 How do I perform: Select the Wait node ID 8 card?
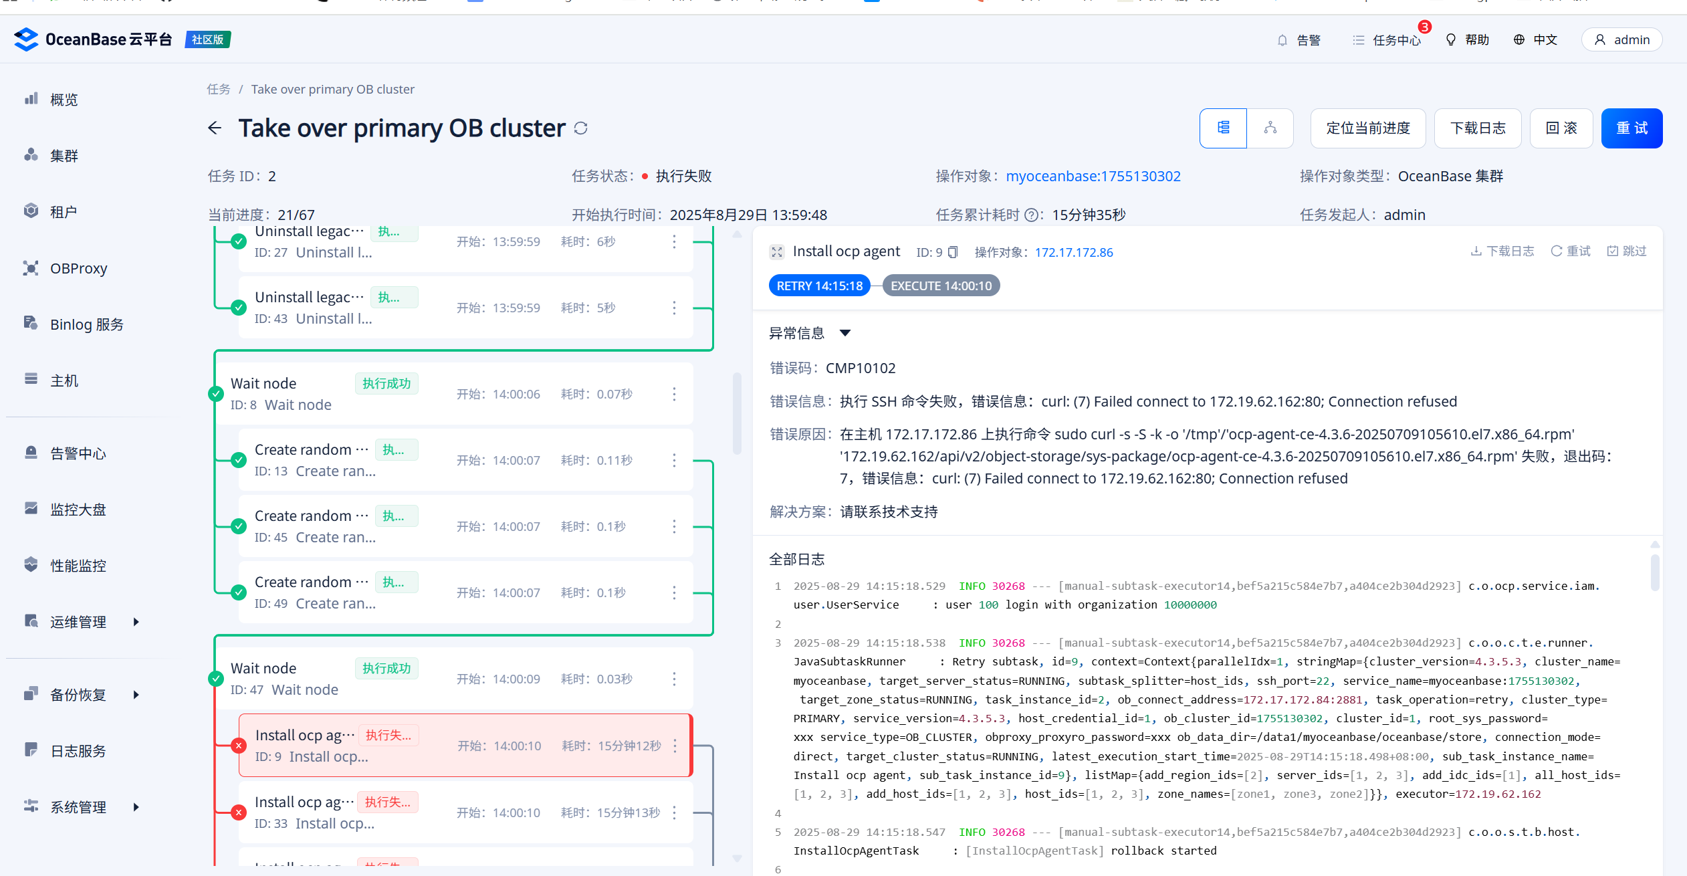453,394
